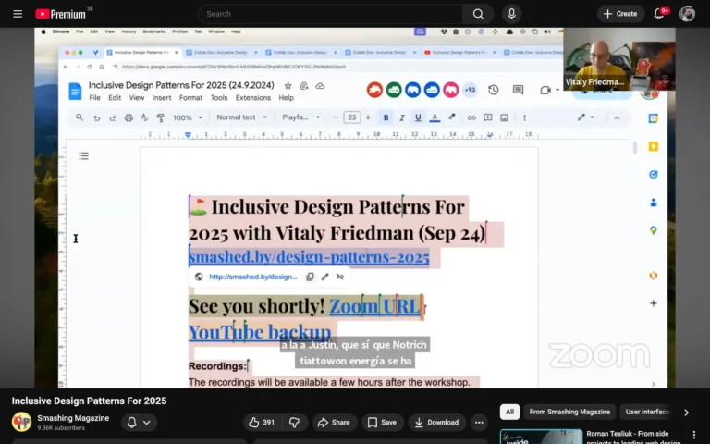The height and width of the screenshot is (444, 710).
Task: Collapse the Docs header with caret
Action: [617, 117]
